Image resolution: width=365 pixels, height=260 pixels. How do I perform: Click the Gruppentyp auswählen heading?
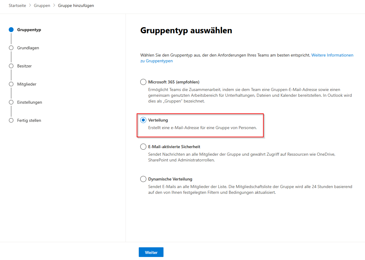[x=186, y=31]
